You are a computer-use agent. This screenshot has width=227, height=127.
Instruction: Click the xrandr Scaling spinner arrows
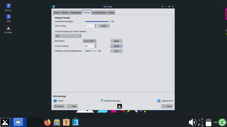click(96, 46)
